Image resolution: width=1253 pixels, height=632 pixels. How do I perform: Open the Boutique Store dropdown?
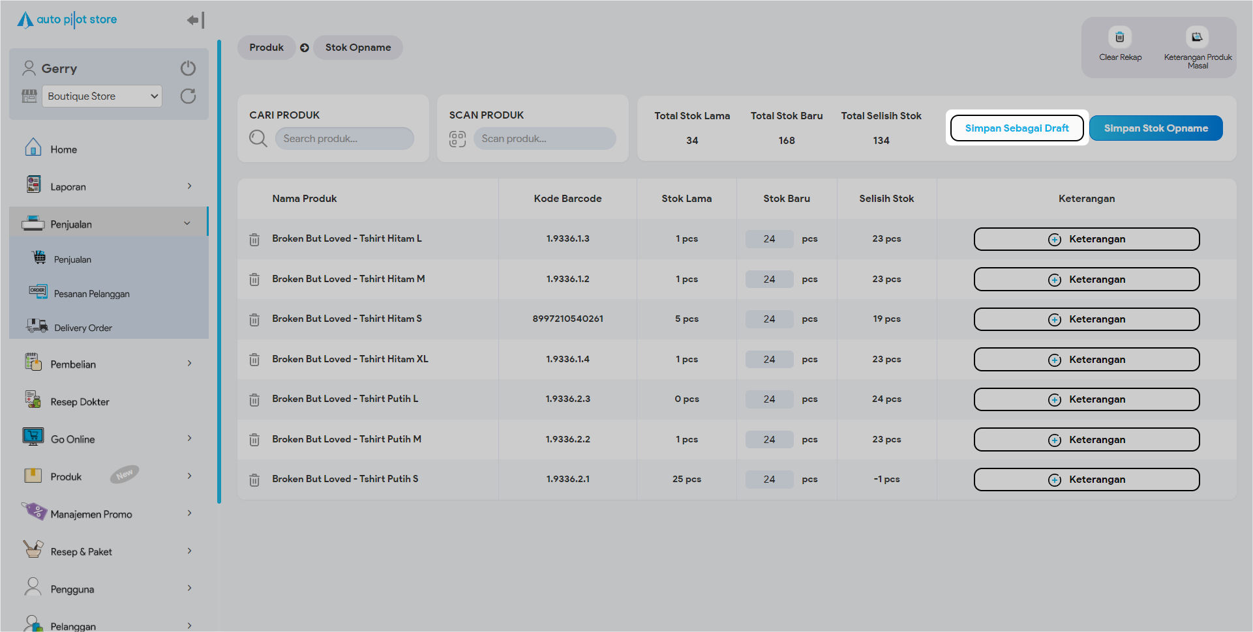[x=102, y=96]
